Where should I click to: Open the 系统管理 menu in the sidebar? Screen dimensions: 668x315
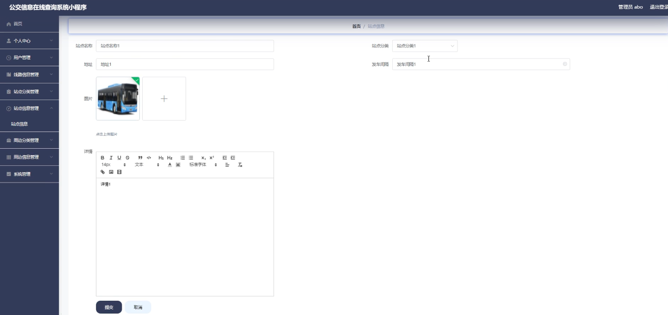[x=30, y=173]
